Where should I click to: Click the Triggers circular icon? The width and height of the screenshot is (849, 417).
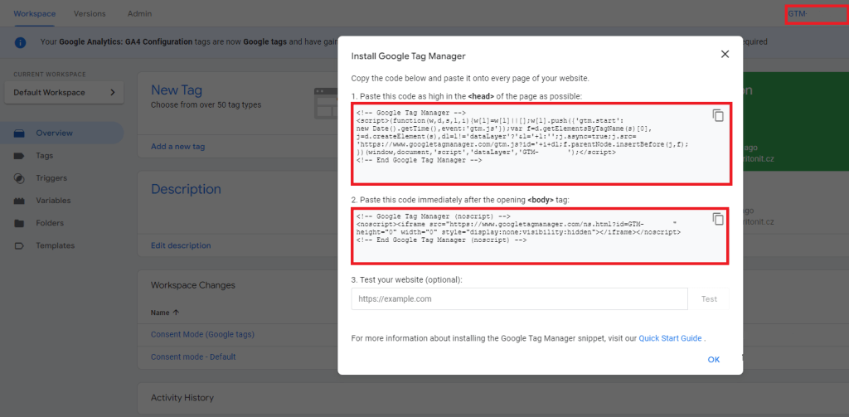click(x=20, y=178)
